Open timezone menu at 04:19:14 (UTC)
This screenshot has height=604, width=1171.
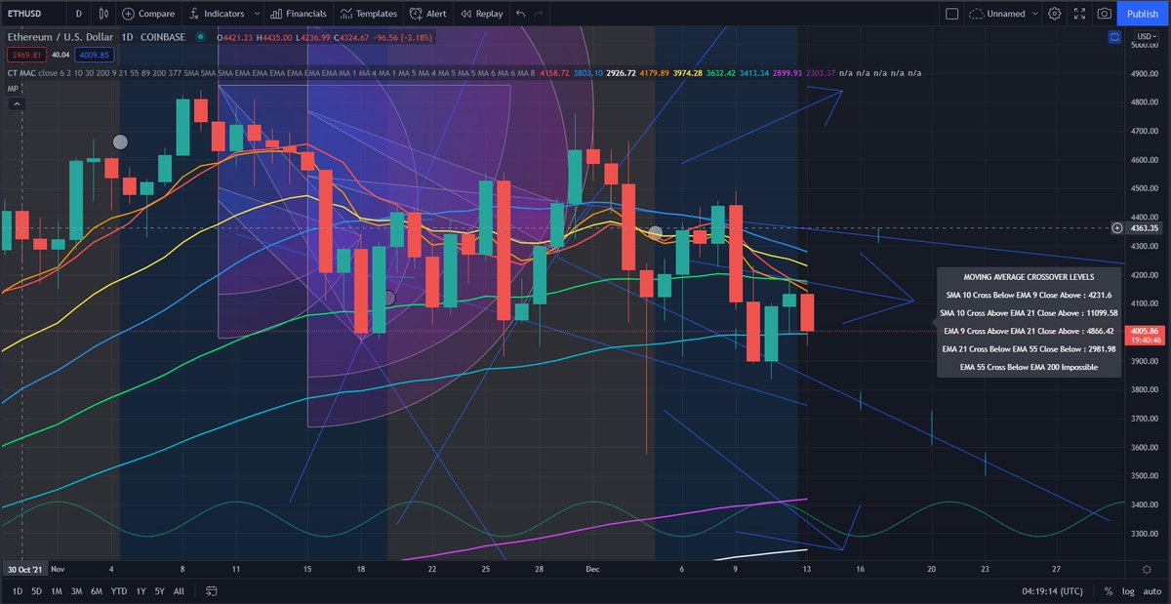tap(1050, 590)
